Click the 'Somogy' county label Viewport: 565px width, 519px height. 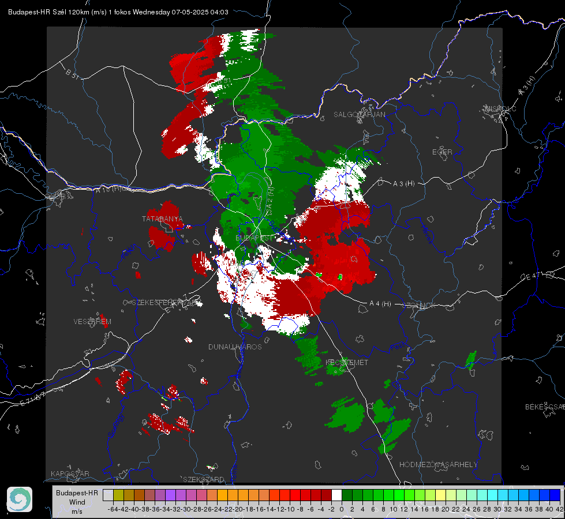tap(116, 426)
